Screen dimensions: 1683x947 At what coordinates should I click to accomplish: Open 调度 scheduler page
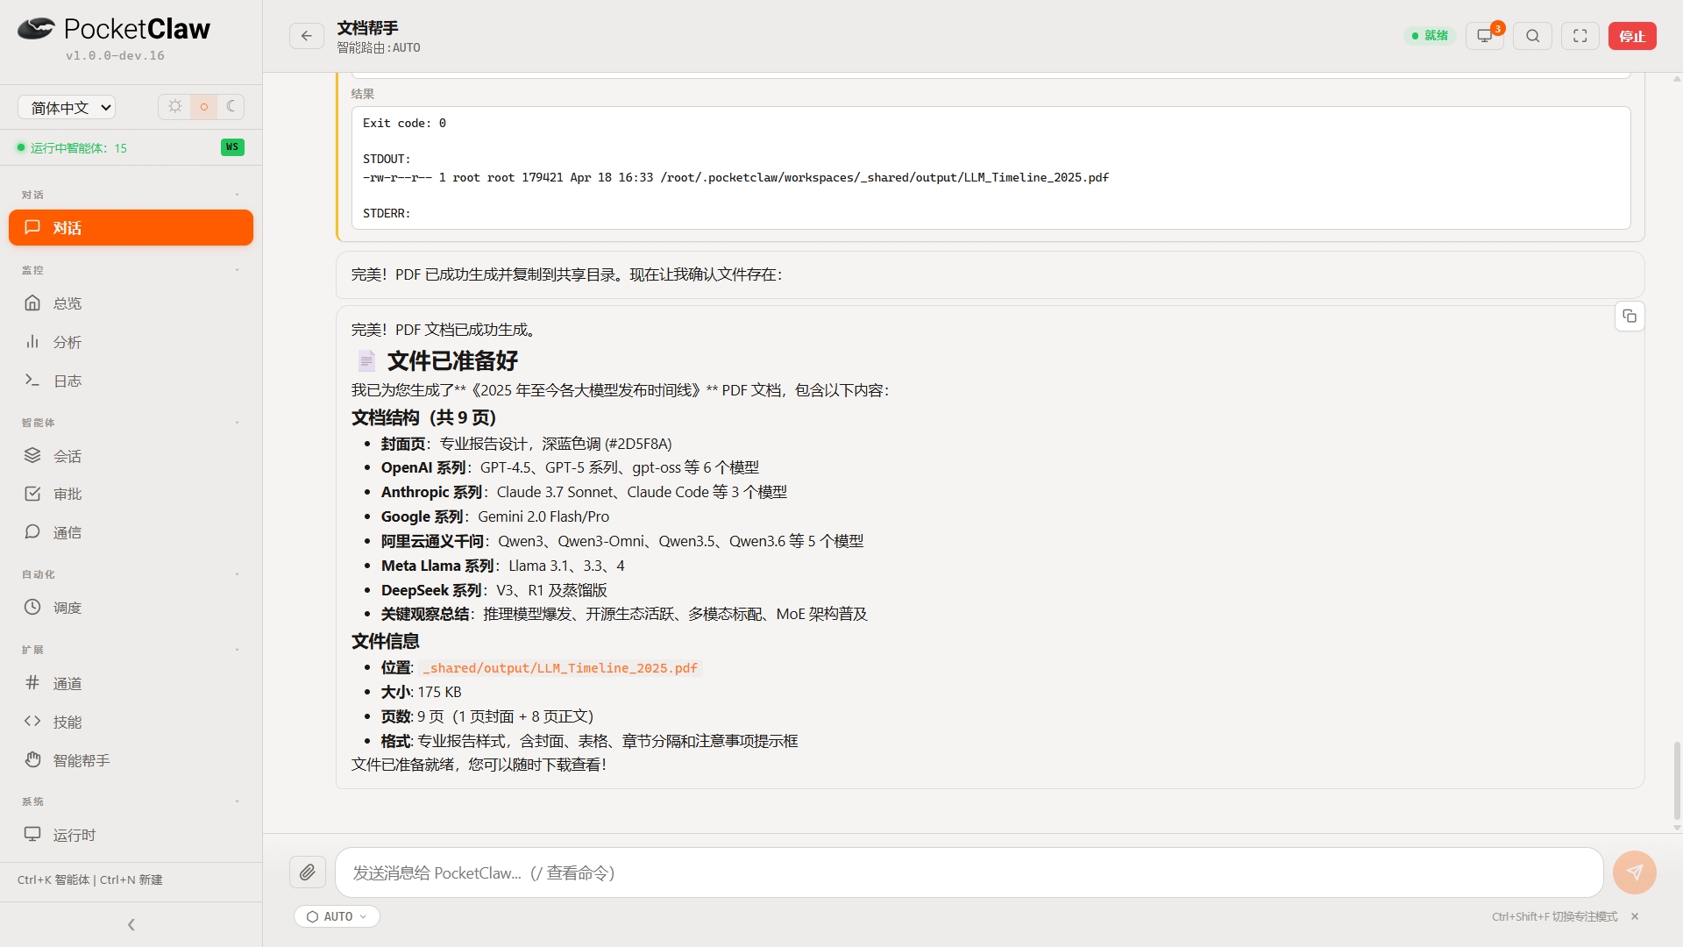coord(131,608)
